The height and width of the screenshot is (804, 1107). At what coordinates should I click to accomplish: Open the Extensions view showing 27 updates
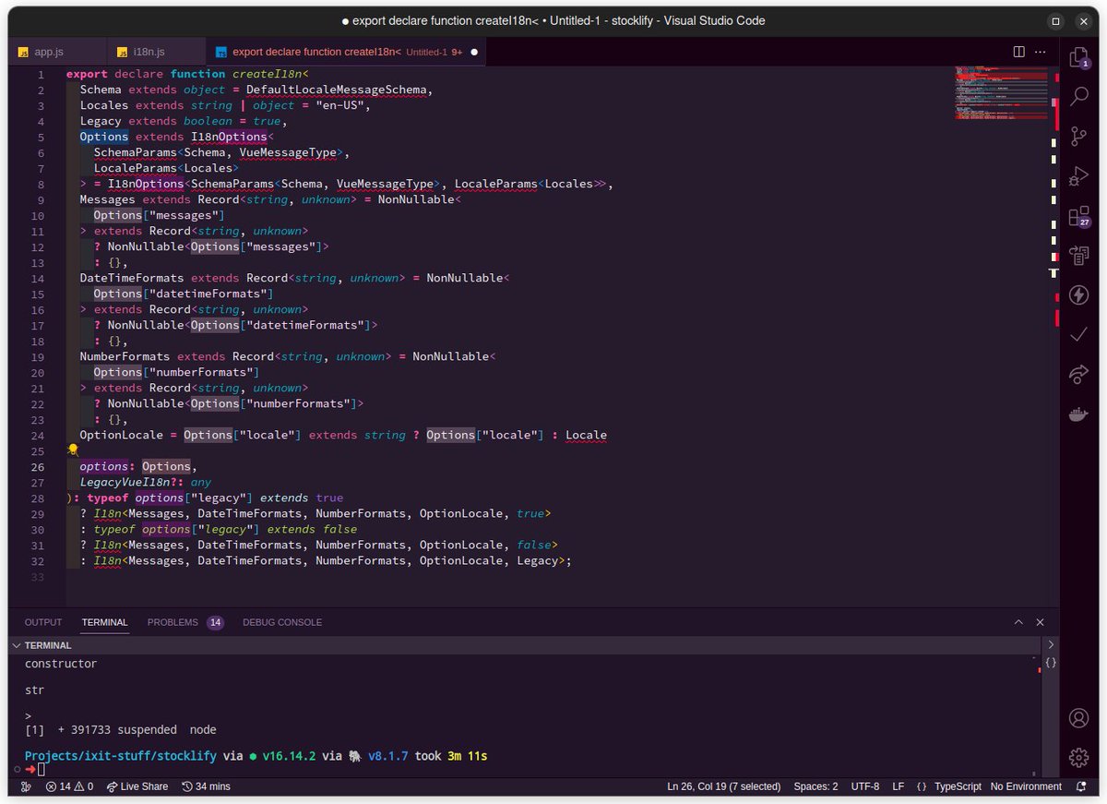pos(1079,215)
